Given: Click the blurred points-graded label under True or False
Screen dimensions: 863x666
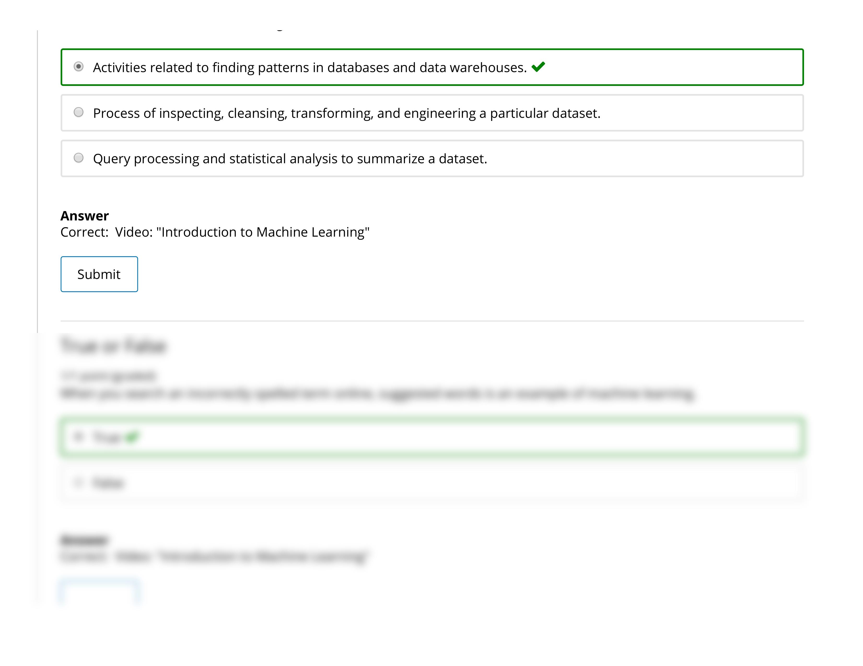Looking at the screenshot, I should [x=108, y=375].
